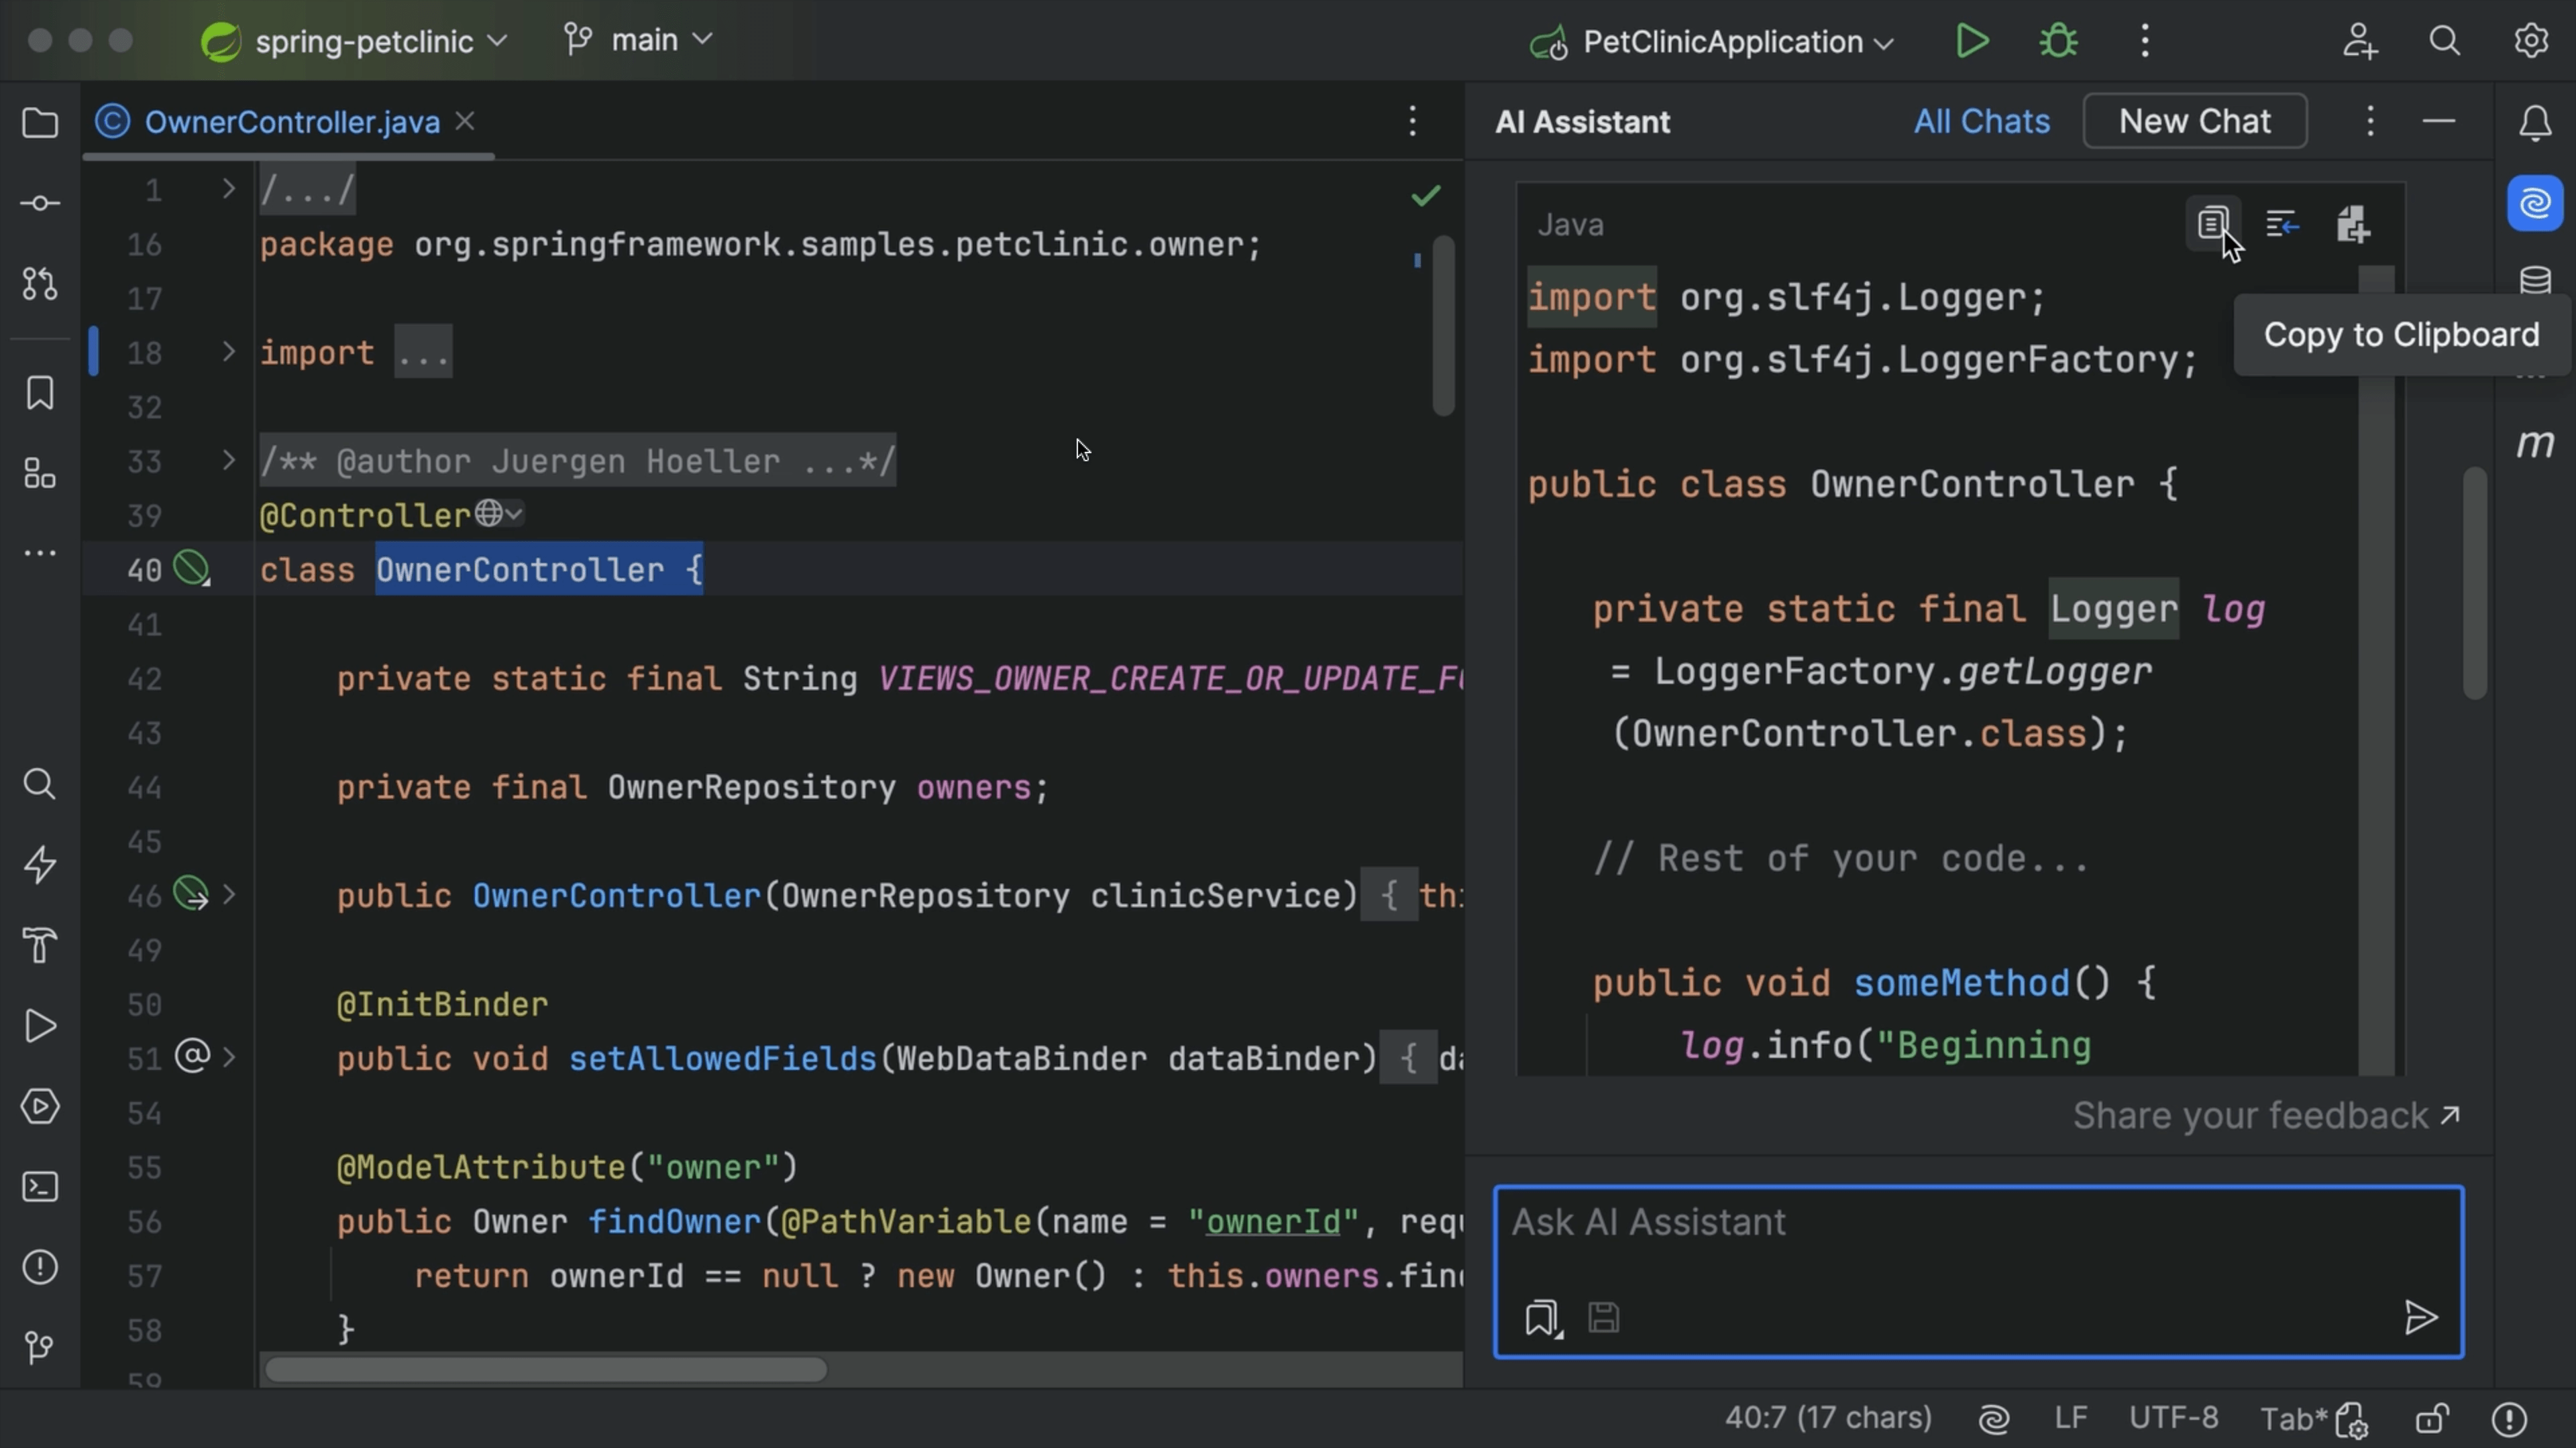The image size is (2576, 1448).
Task: Open the All Chats link
Action: [1981, 121]
